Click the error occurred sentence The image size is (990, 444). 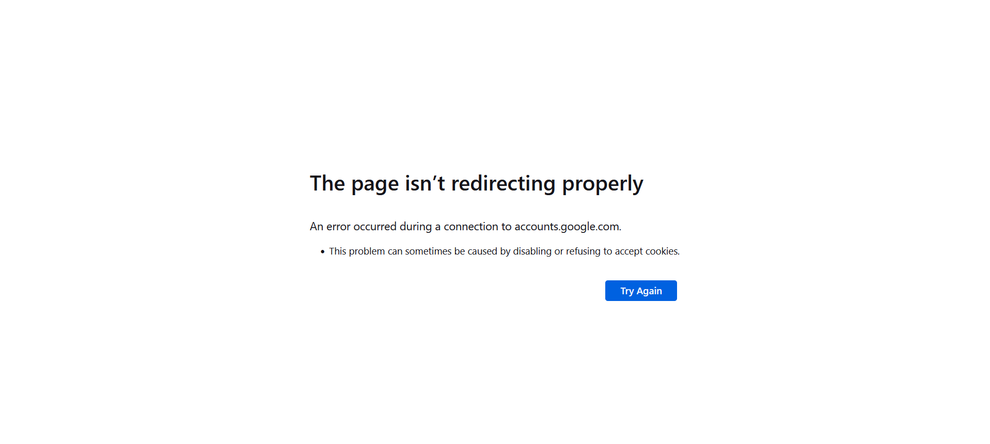point(465,227)
